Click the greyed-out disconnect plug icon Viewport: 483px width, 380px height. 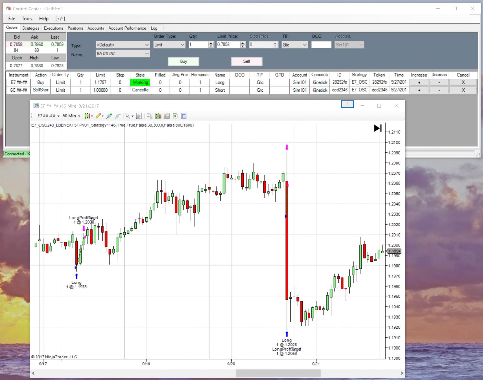117,116
